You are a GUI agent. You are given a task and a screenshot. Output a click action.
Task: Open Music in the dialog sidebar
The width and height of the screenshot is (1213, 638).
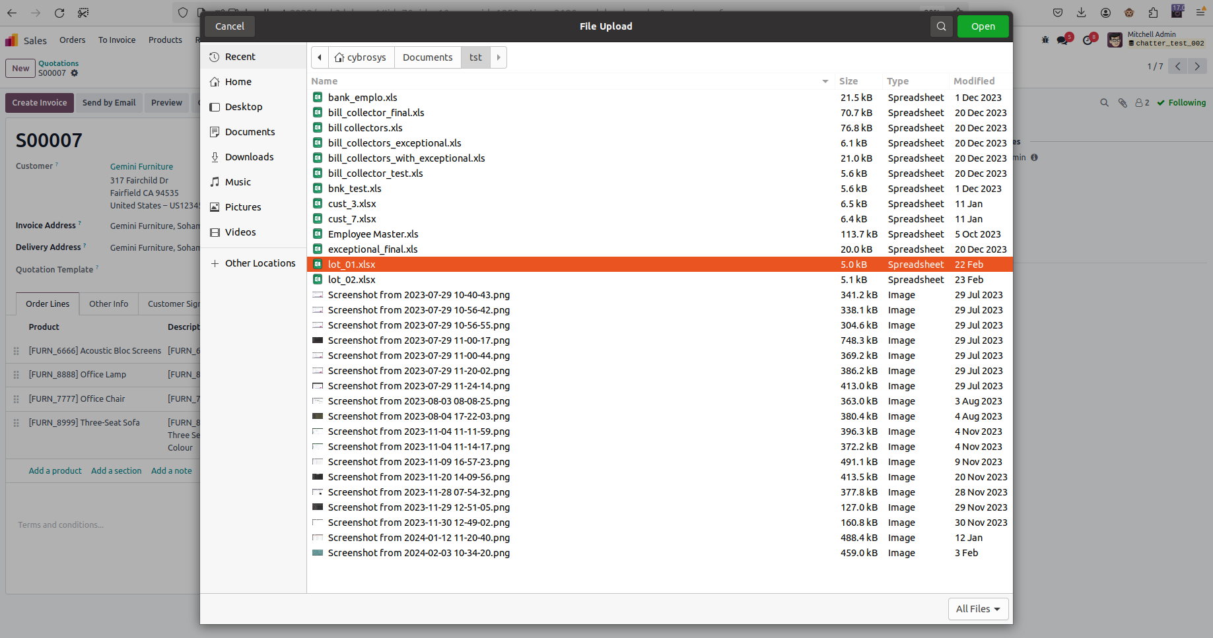pos(254,182)
